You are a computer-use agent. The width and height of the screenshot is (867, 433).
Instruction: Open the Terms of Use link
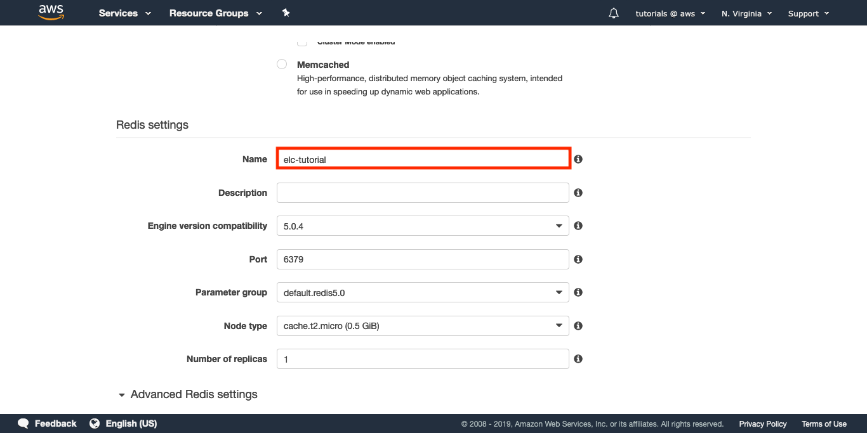(x=824, y=424)
